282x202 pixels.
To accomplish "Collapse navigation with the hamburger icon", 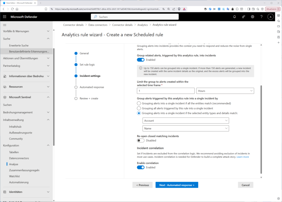I will tap(5, 25).
